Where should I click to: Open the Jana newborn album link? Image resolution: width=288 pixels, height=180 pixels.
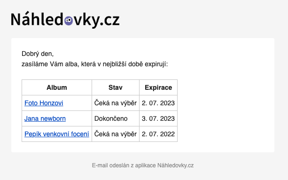click(45, 118)
